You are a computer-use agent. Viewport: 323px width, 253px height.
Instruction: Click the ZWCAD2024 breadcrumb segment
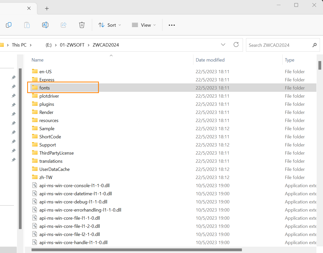[x=106, y=45]
